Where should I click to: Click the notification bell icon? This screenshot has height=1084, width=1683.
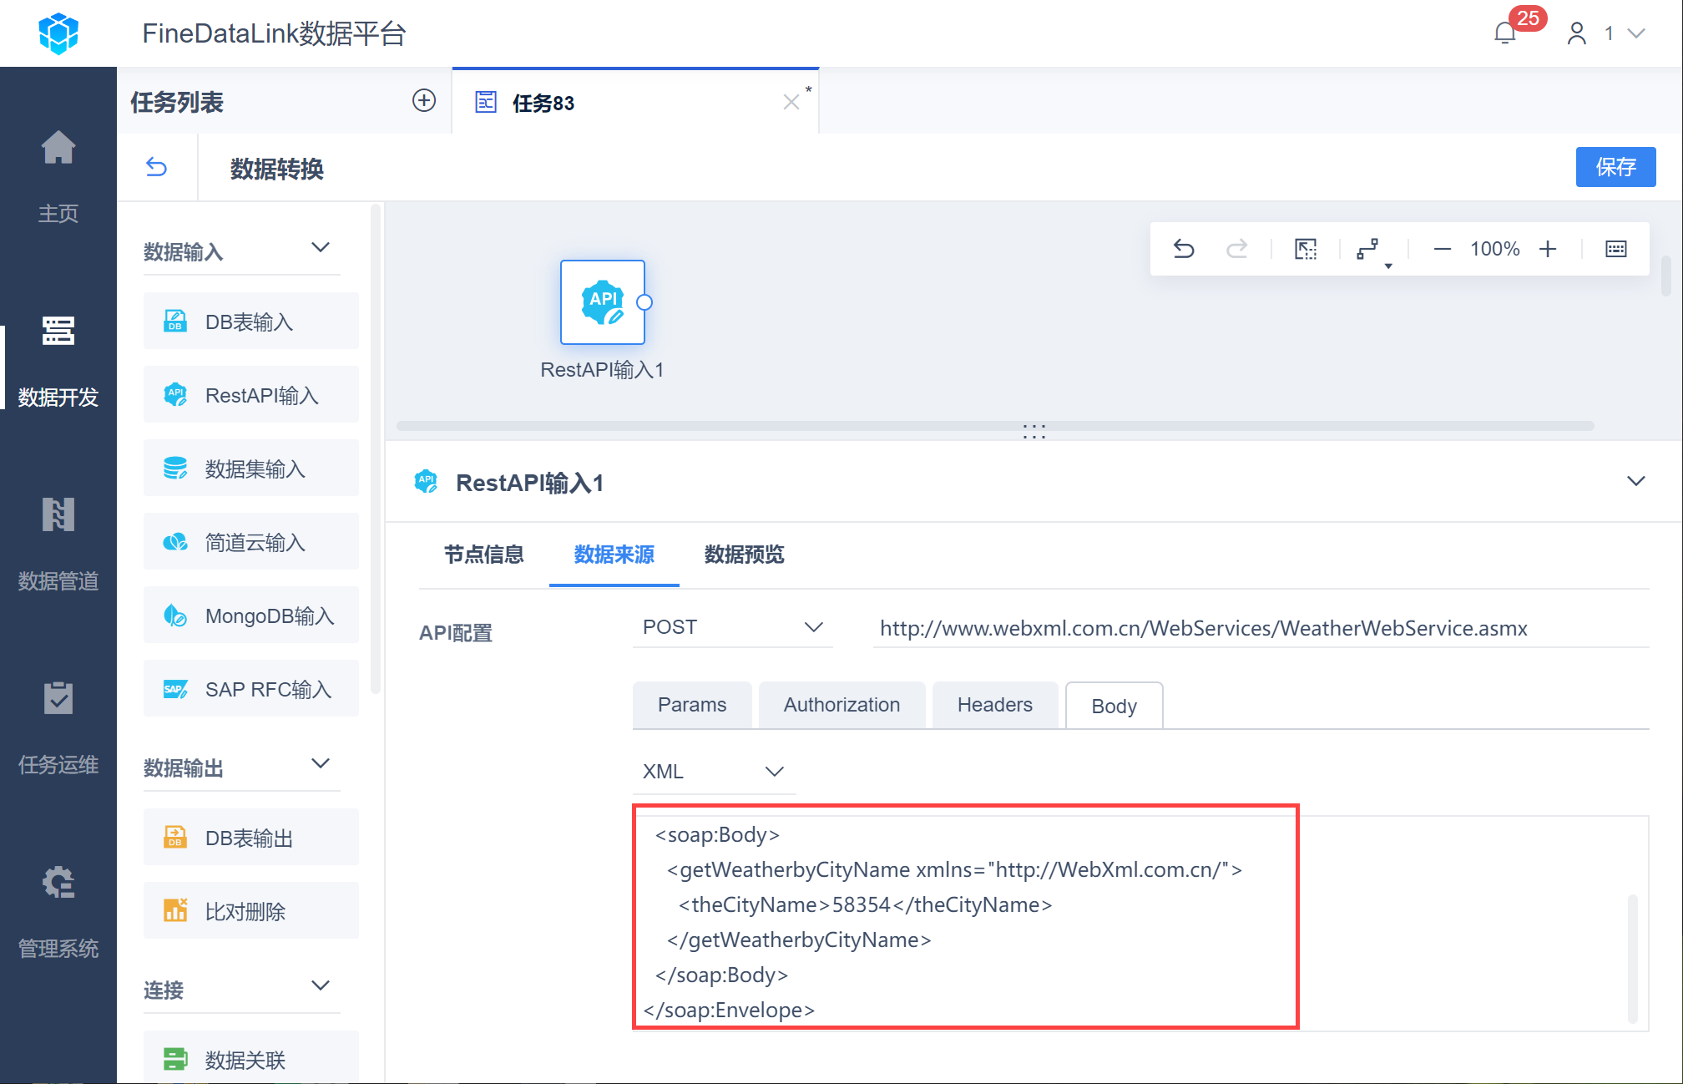coord(1505,33)
